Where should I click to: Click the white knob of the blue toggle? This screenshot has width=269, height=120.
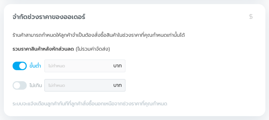pos(23,66)
